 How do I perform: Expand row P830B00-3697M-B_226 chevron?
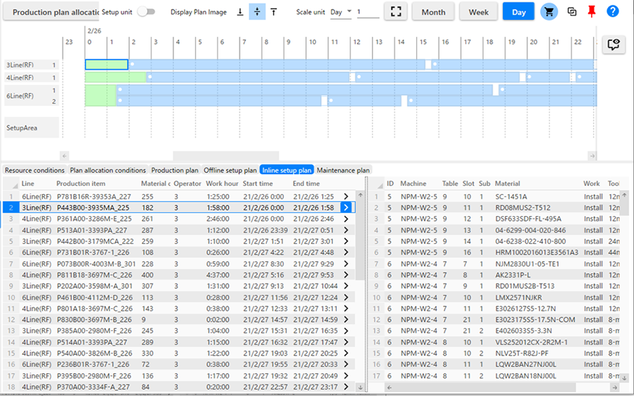346,319
